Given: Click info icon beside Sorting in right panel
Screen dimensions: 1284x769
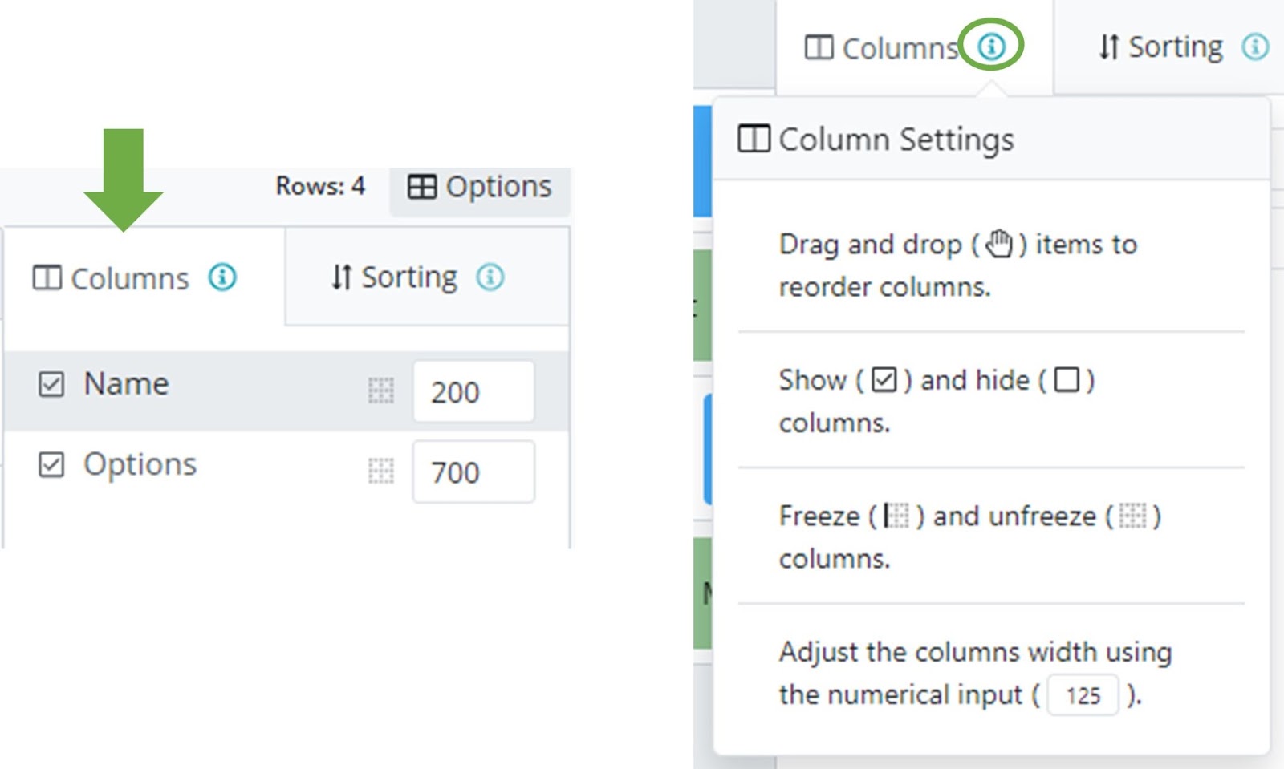Looking at the screenshot, I should click(x=1255, y=47).
